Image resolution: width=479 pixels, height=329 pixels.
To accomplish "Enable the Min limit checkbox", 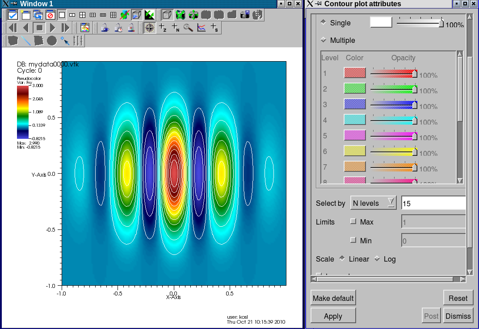I will (x=353, y=240).
